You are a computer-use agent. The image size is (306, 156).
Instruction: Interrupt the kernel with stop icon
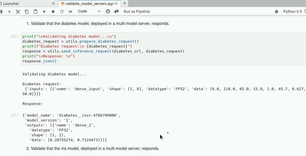point(53,12)
